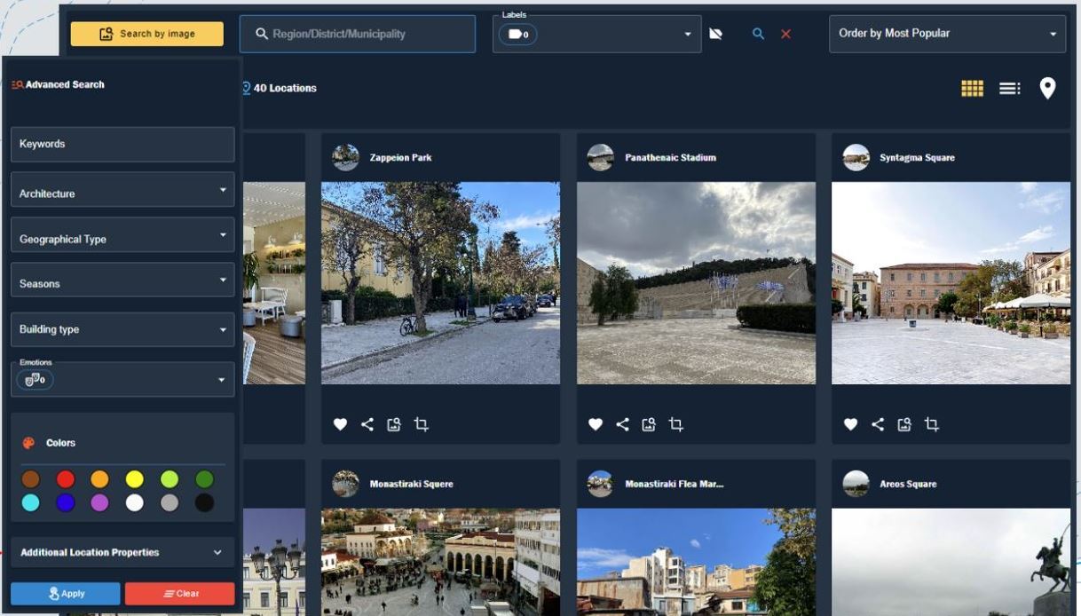The width and height of the screenshot is (1081, 616).
Task: Click the blue search magnifier icon
Action: pyautogui.click(x=758, y=34)
